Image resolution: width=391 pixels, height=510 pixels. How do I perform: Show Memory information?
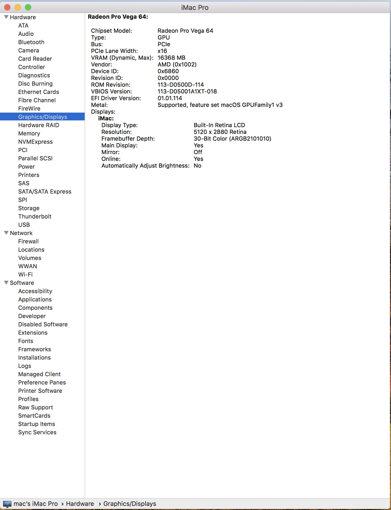[29, 133]
